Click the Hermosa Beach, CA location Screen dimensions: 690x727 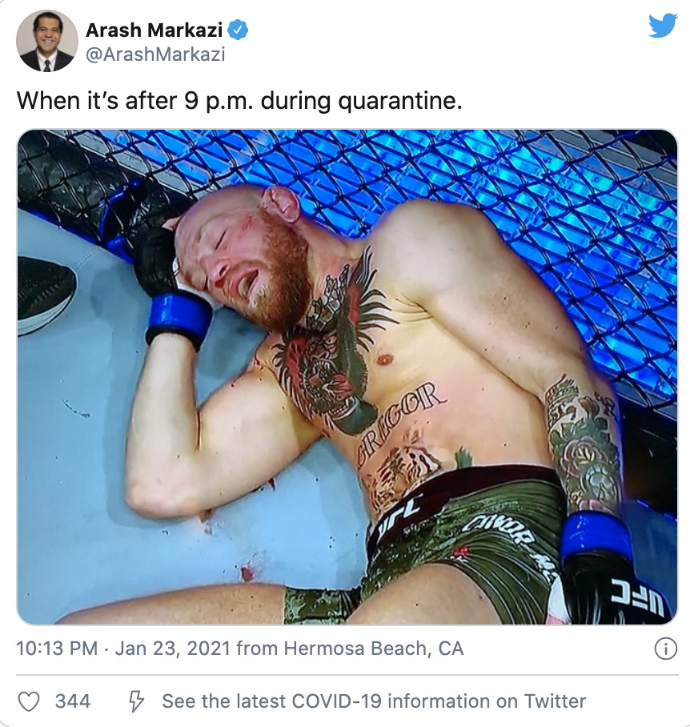pos(371,649)
